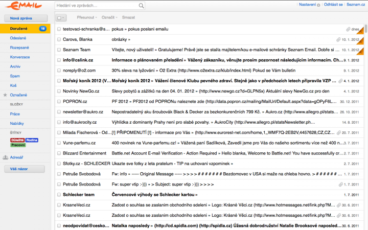Open the Doručené inbox folder

coord(25,29)
